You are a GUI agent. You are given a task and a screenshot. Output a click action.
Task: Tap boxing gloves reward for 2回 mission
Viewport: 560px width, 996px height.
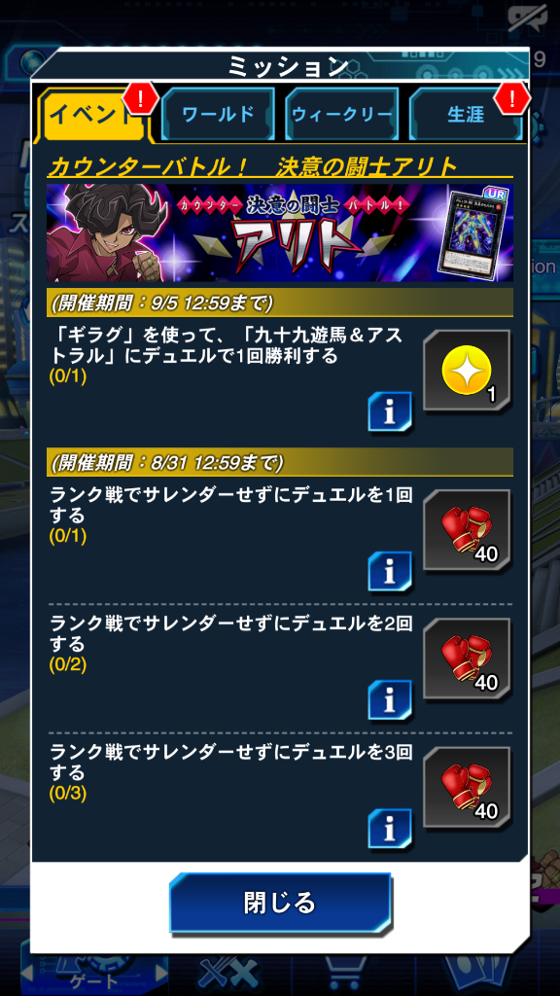point(467,659)
